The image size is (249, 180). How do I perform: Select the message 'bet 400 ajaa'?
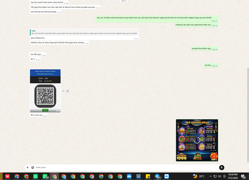click(x=38, y=54)
